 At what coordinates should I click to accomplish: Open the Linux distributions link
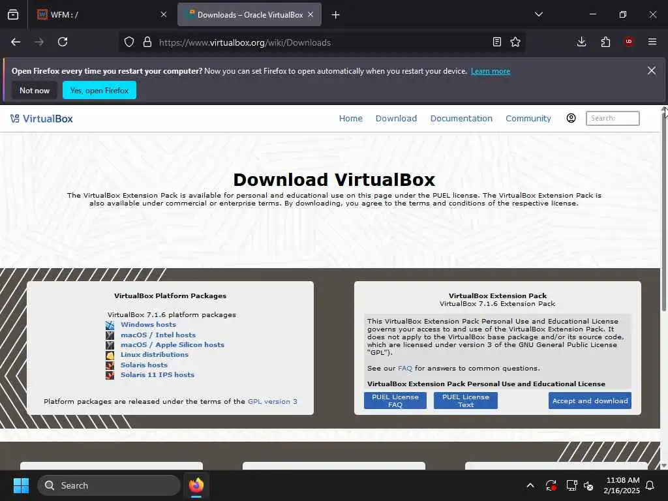coord(154,354)
